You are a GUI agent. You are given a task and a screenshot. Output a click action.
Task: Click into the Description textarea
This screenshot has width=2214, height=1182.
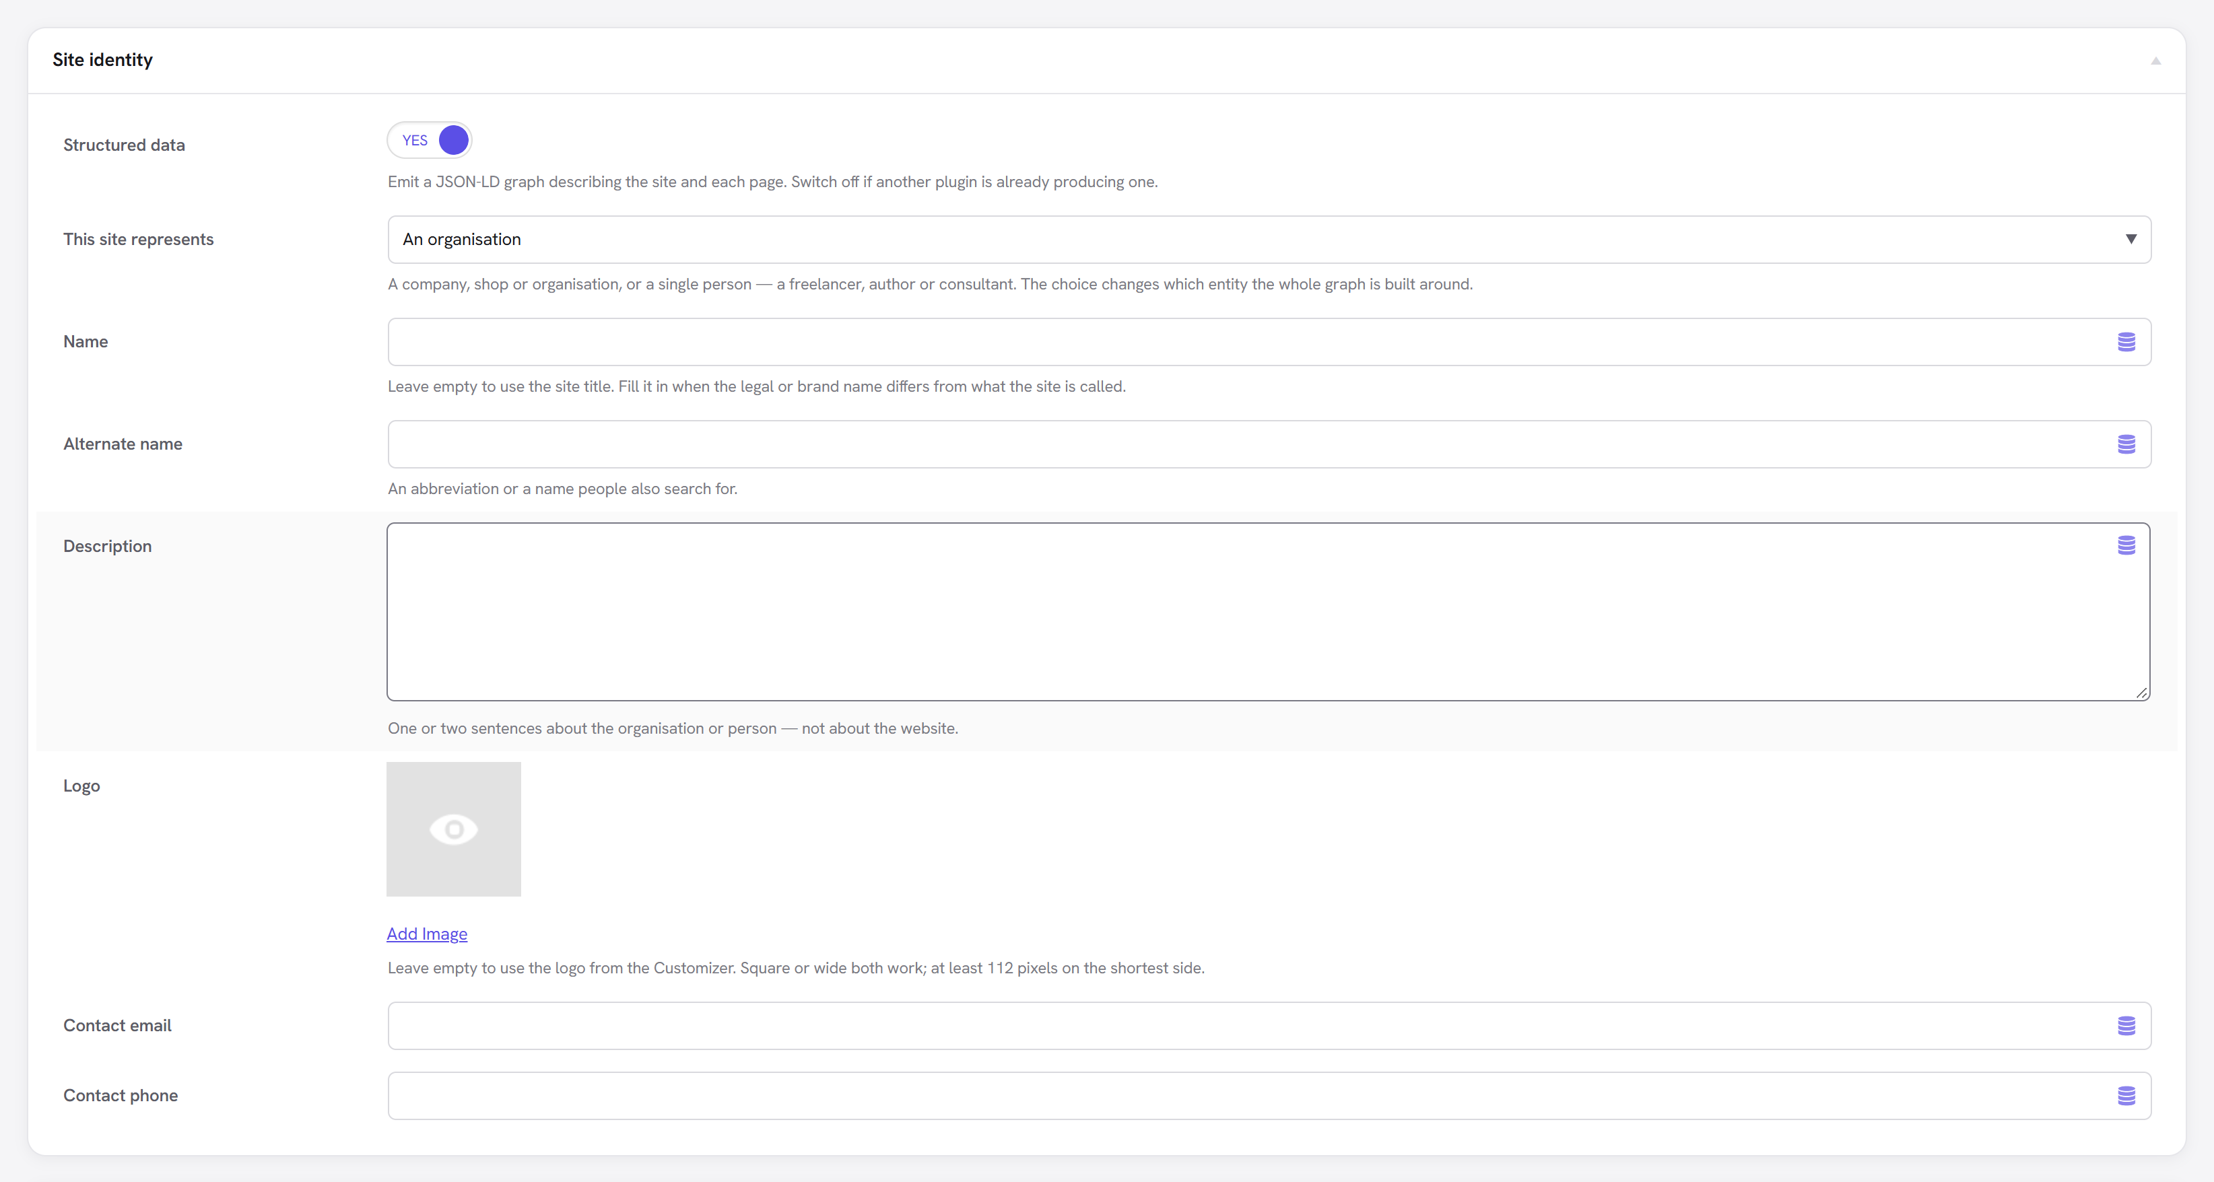point(1269,612)
